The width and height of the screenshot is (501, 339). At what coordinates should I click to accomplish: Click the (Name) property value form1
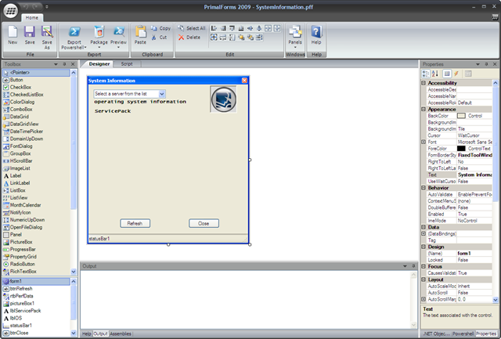tap(474, 254)
